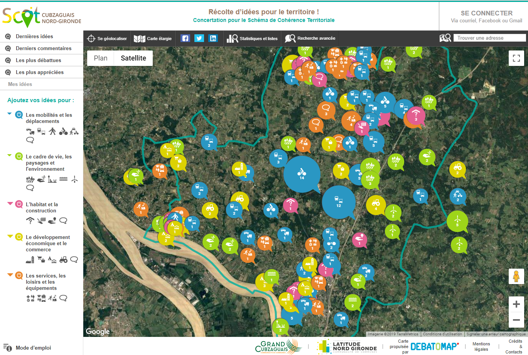Click the Trouver une adresse search field
This screenshot has width=528, height=355.
tap(489, 38)
